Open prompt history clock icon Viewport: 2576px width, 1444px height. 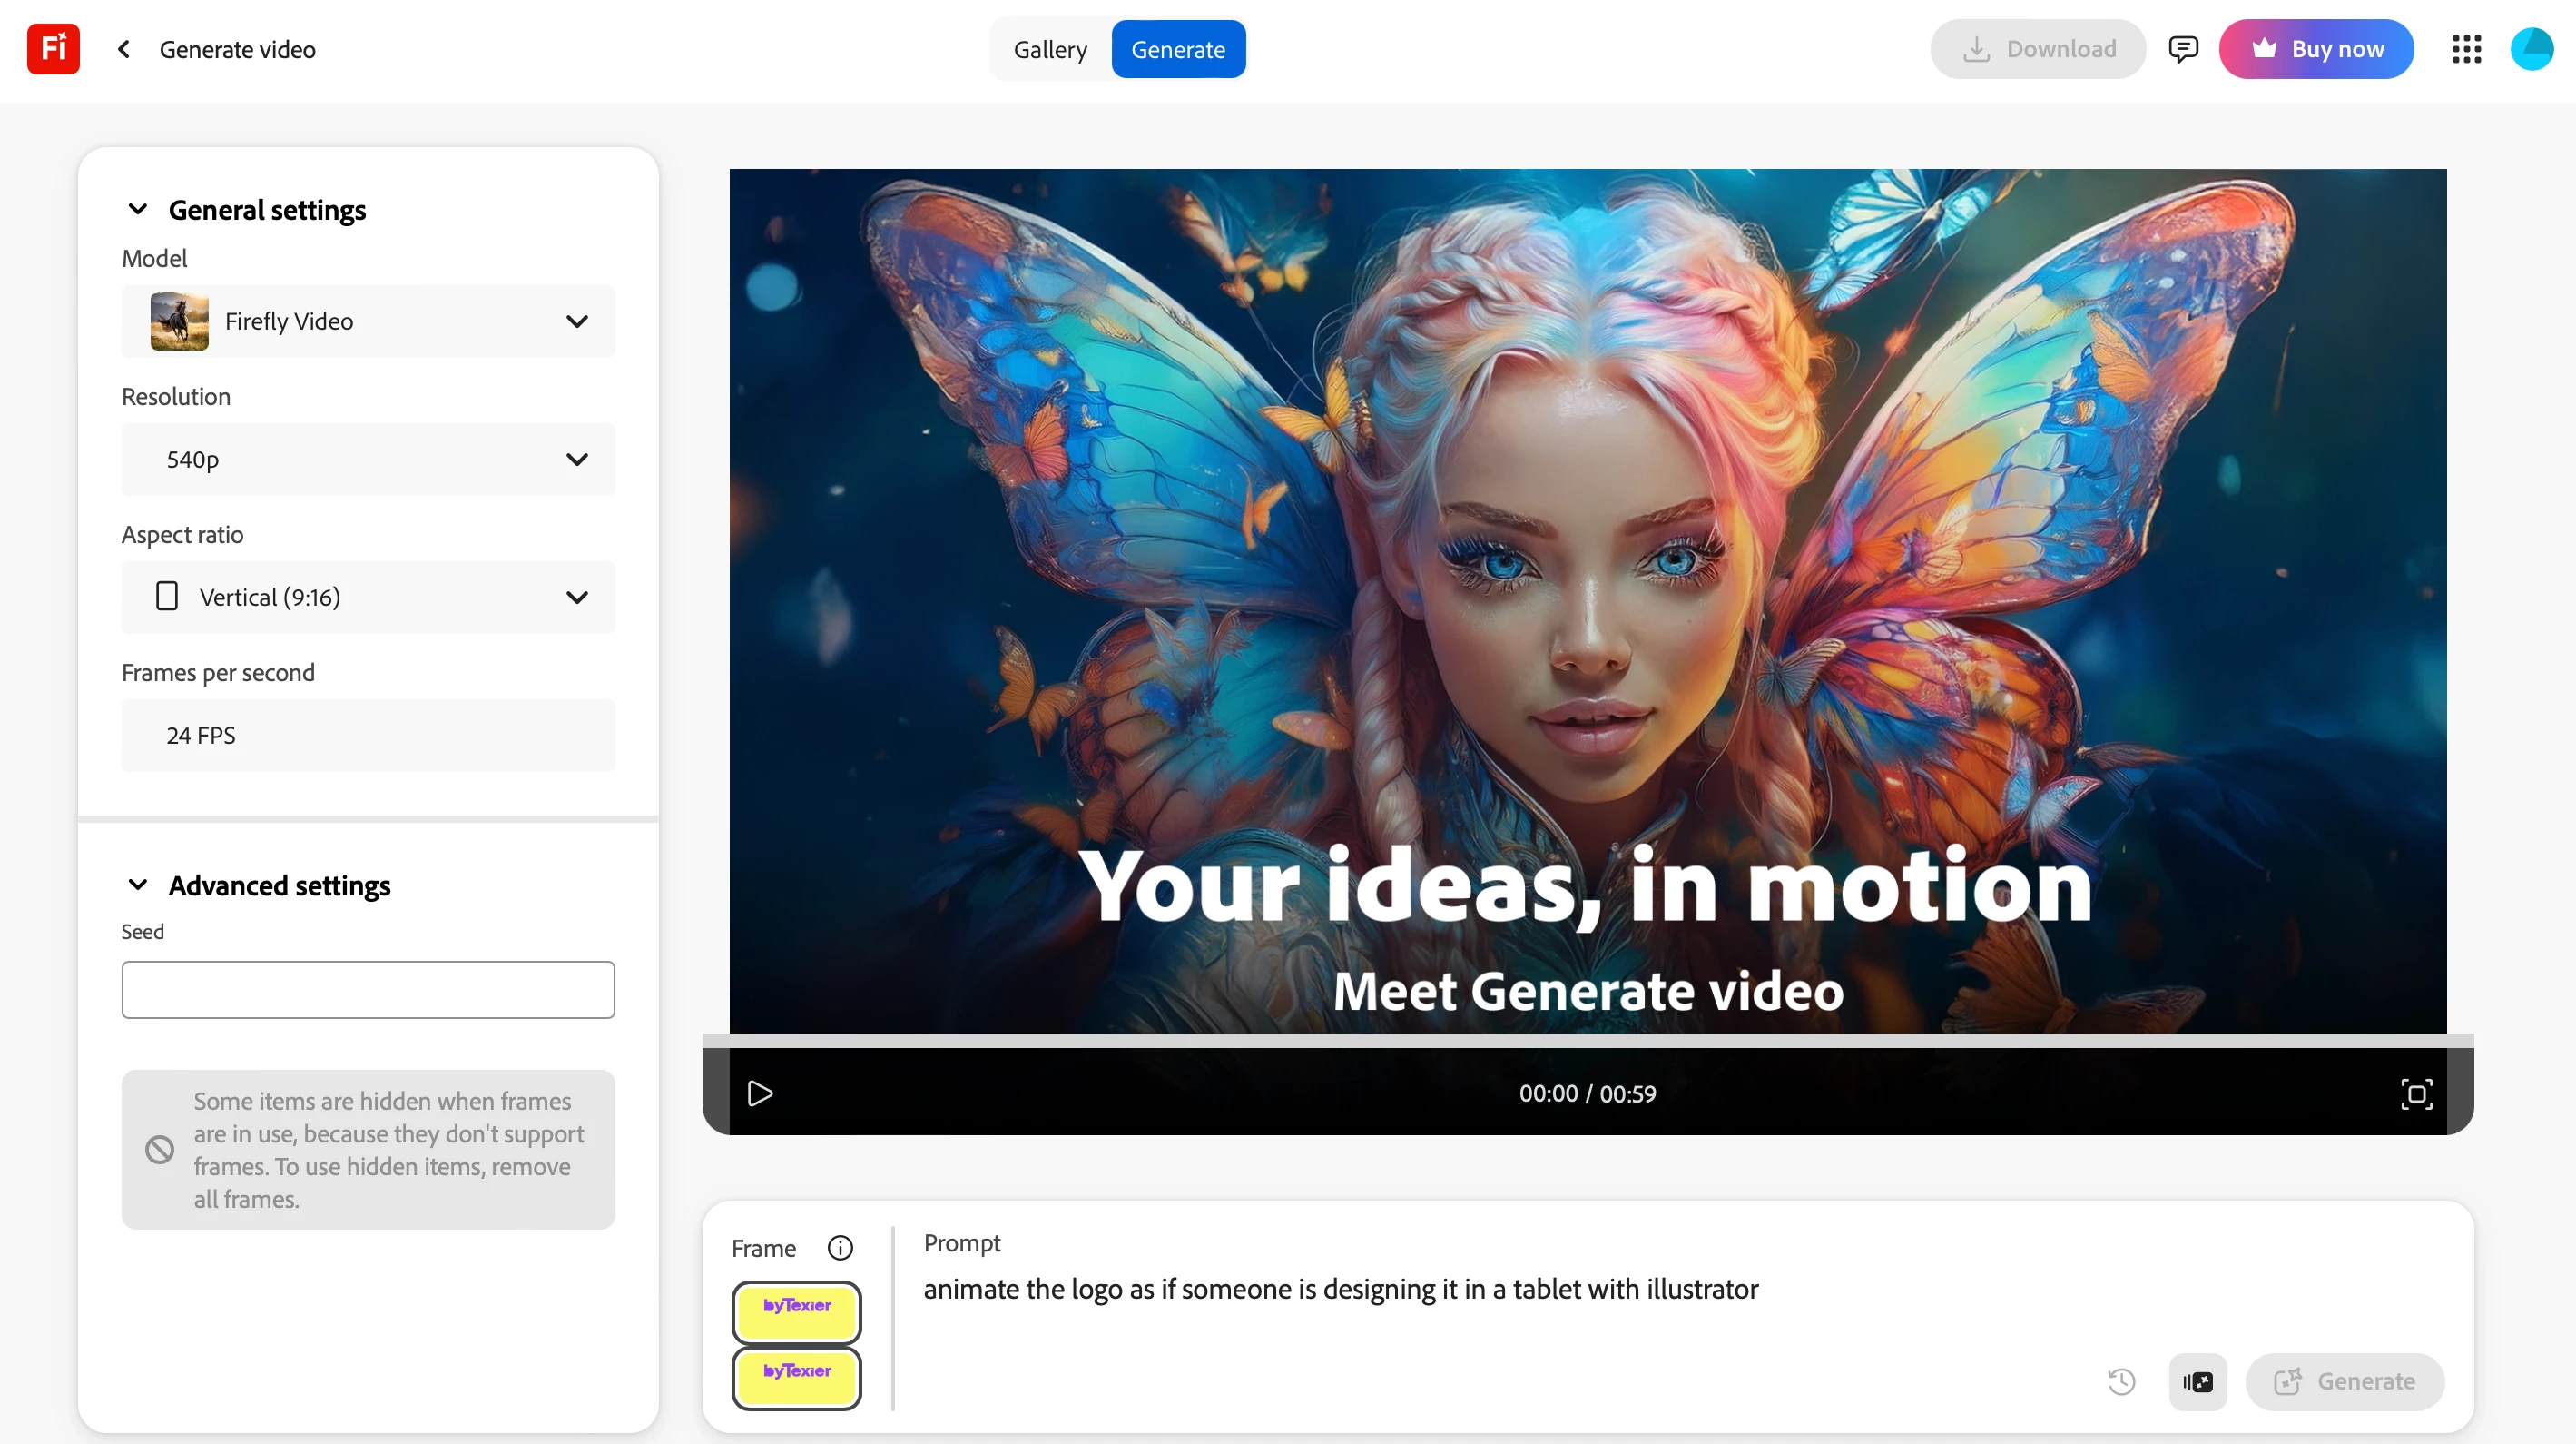click(x=2121, y=1382)
